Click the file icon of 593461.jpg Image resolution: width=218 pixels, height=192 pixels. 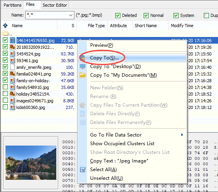coord(12,60)
